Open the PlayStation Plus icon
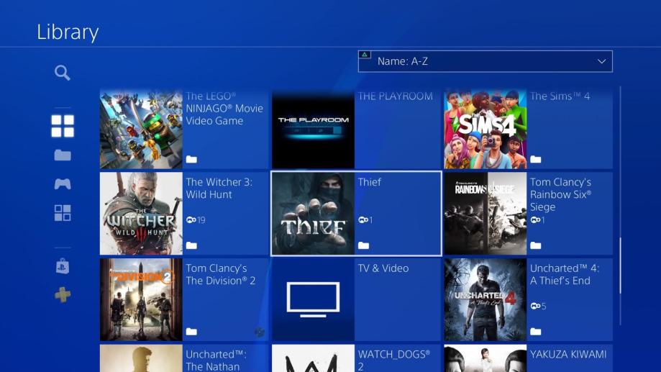 [x=63, y=294]
